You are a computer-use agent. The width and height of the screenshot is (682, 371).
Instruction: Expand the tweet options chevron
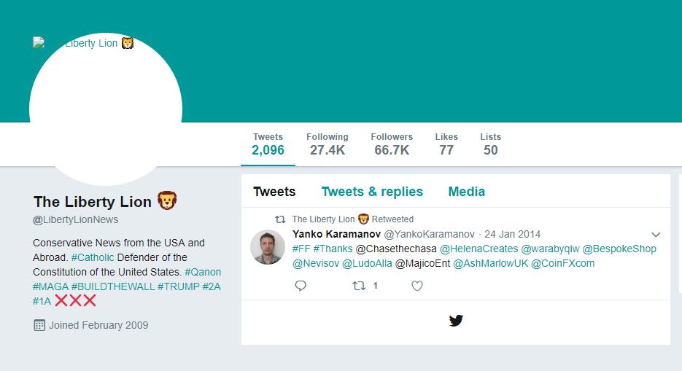click(x=656, y=235)
